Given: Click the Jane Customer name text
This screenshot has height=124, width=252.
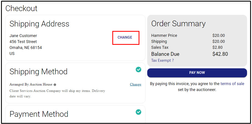Looking at the screenshot, I should coord(23,36).
